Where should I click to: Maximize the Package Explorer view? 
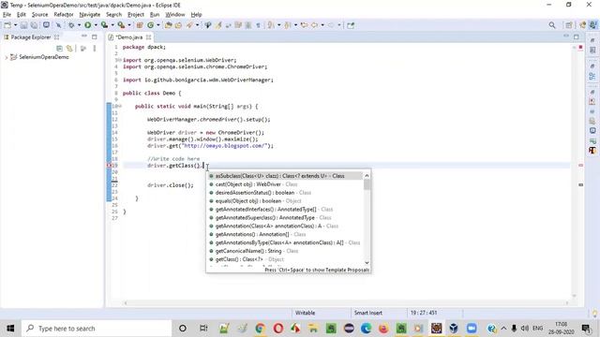(x=95, y=37)
